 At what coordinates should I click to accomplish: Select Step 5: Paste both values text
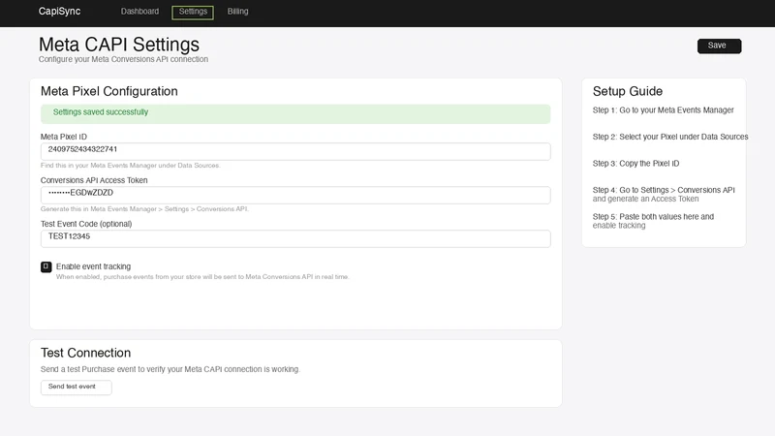[653, 221]
